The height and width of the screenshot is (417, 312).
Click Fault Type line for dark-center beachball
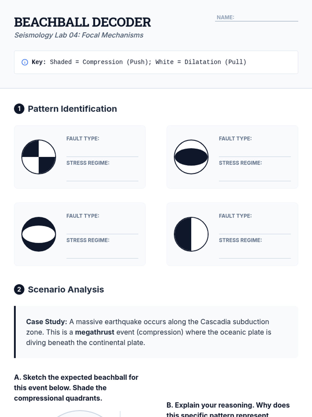255,151
